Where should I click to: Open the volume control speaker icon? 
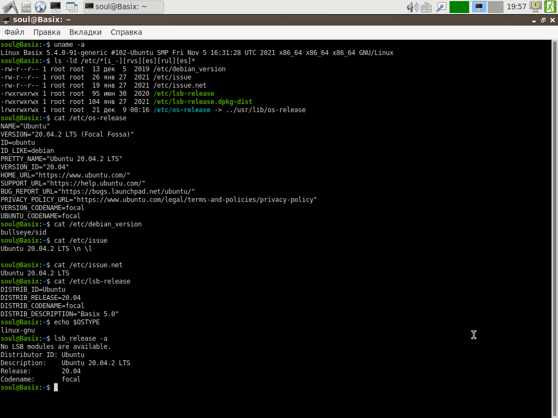point(413,7)
